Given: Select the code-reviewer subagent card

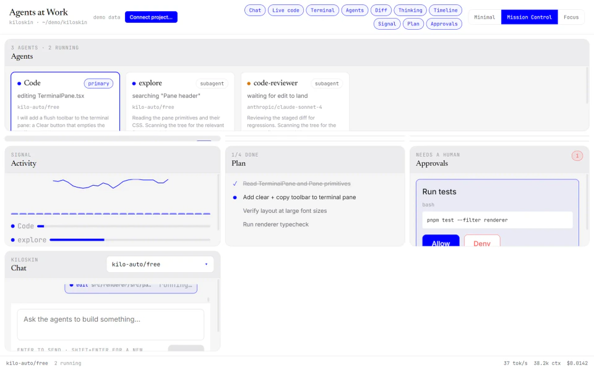Looking at the screenshot, I should point(295,101).
